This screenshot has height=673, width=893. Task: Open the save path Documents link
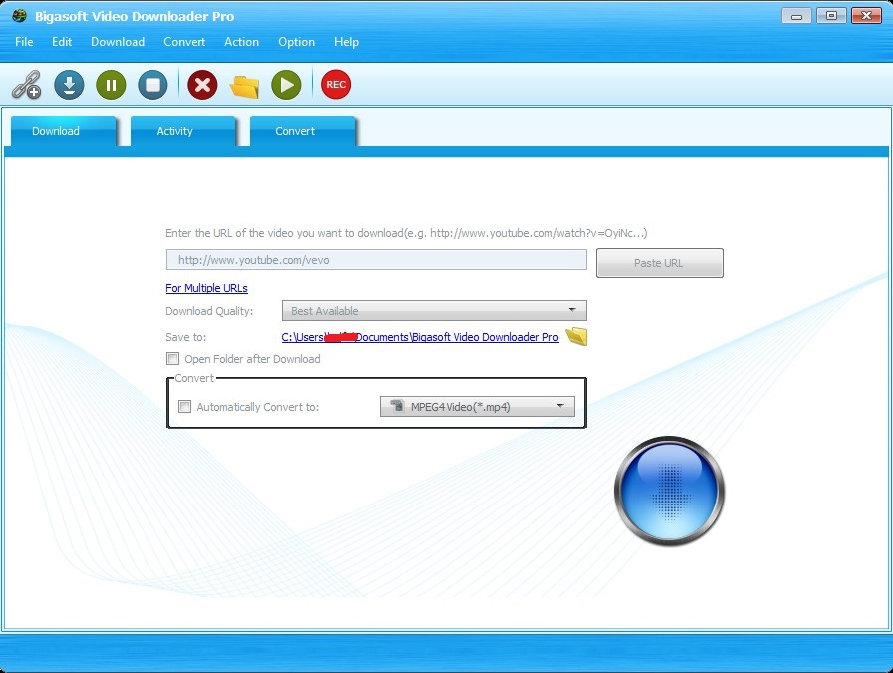click(420, 337)
